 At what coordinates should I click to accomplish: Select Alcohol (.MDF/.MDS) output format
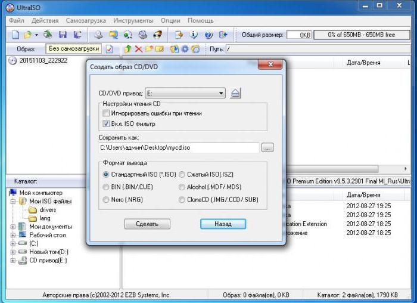tap(182, 187)
